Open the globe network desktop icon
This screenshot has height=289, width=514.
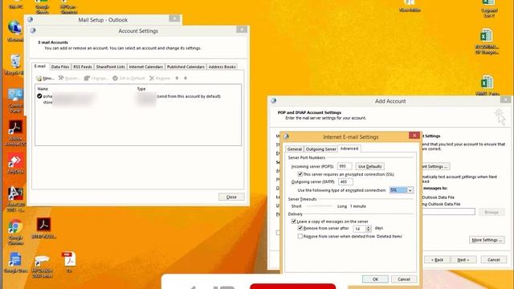tap(15, 31)
